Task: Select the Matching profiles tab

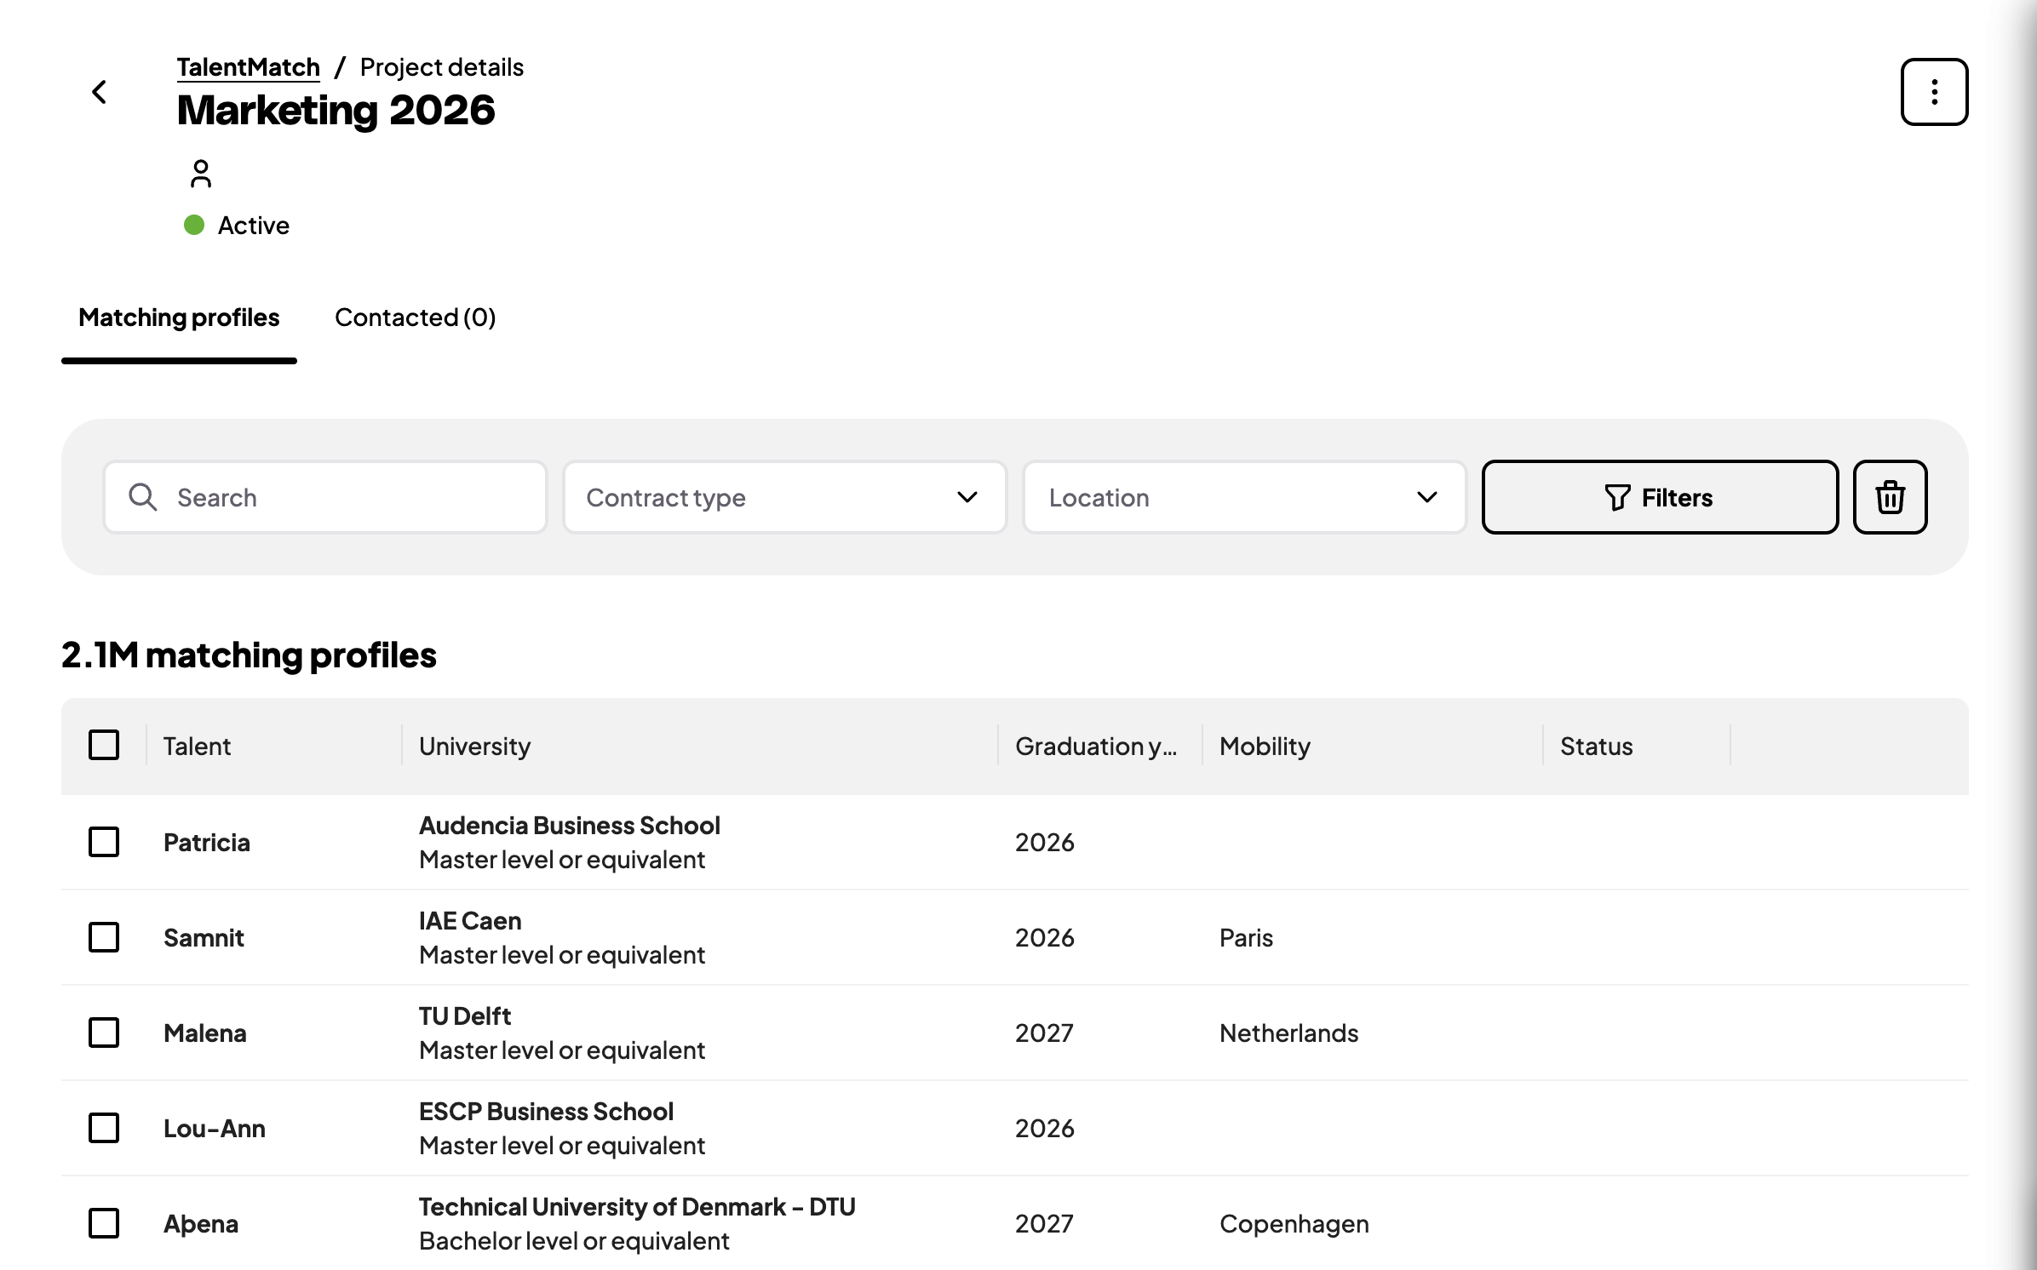Action: coord(179,317)
